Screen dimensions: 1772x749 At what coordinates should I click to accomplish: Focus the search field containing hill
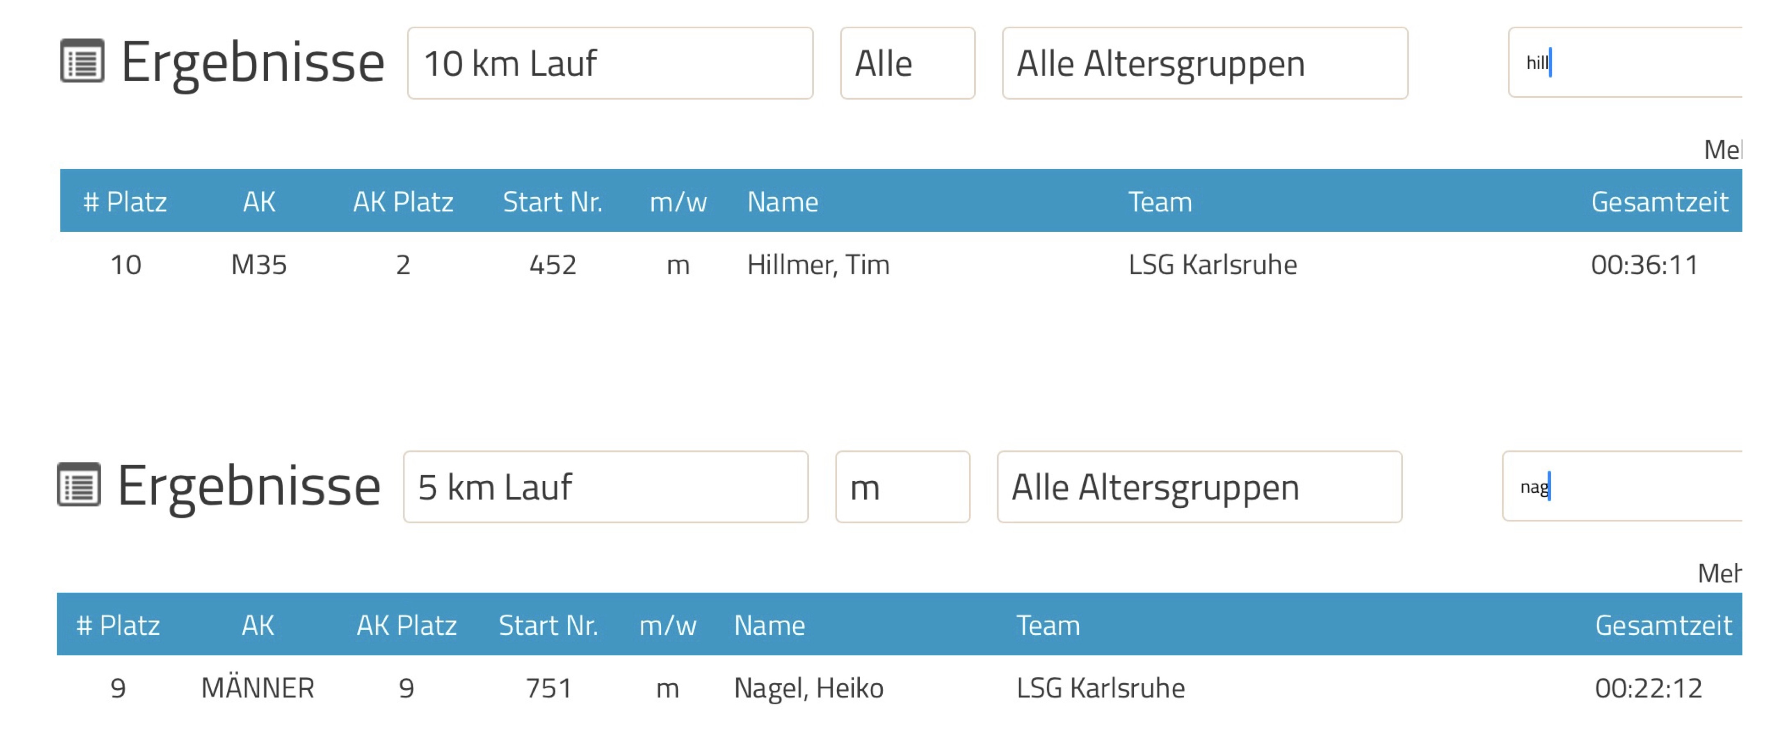(x=1626, y=63)
